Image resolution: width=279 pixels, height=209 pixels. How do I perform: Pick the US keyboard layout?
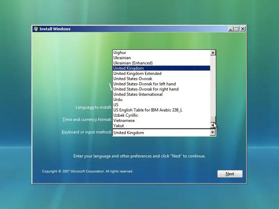click(161, 105)
